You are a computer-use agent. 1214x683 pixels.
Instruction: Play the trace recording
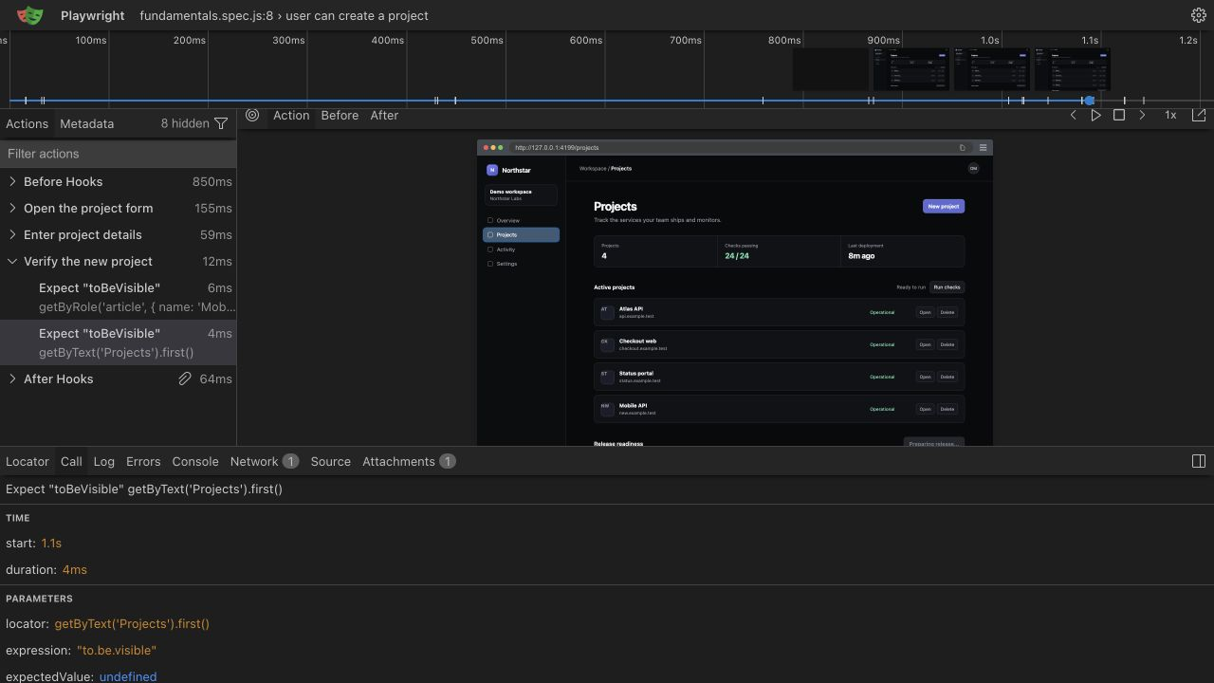[x=1095, y=115]
